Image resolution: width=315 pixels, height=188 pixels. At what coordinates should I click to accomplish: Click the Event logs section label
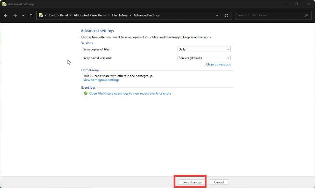(89, 88)
